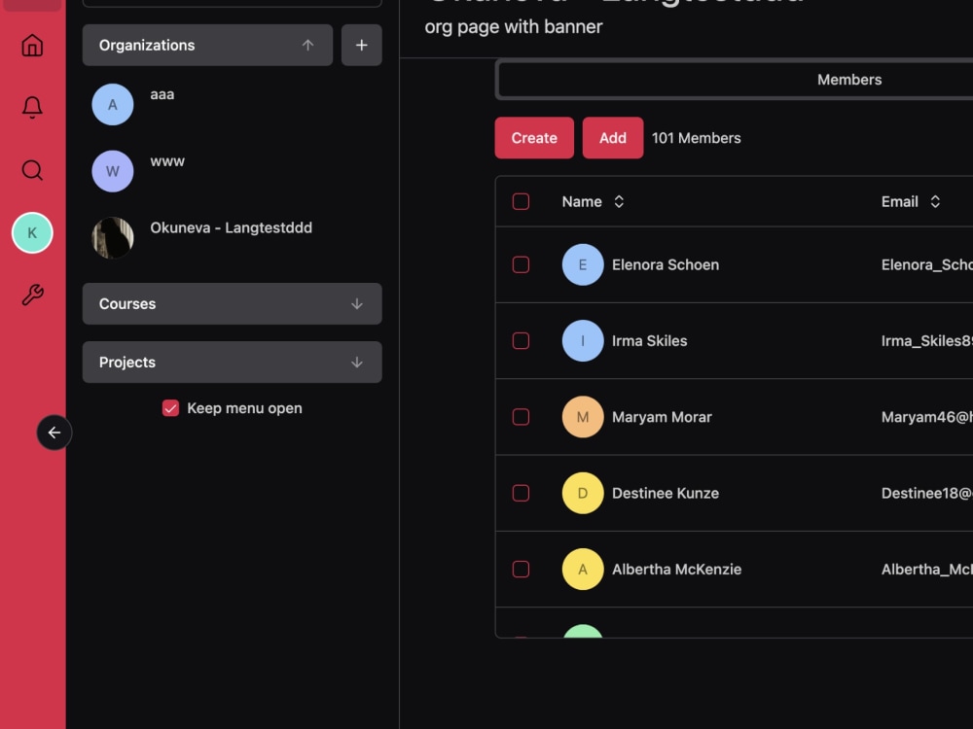Check the Maryam Morar row checkbox

pyautogui.click(x=521, y=417)
